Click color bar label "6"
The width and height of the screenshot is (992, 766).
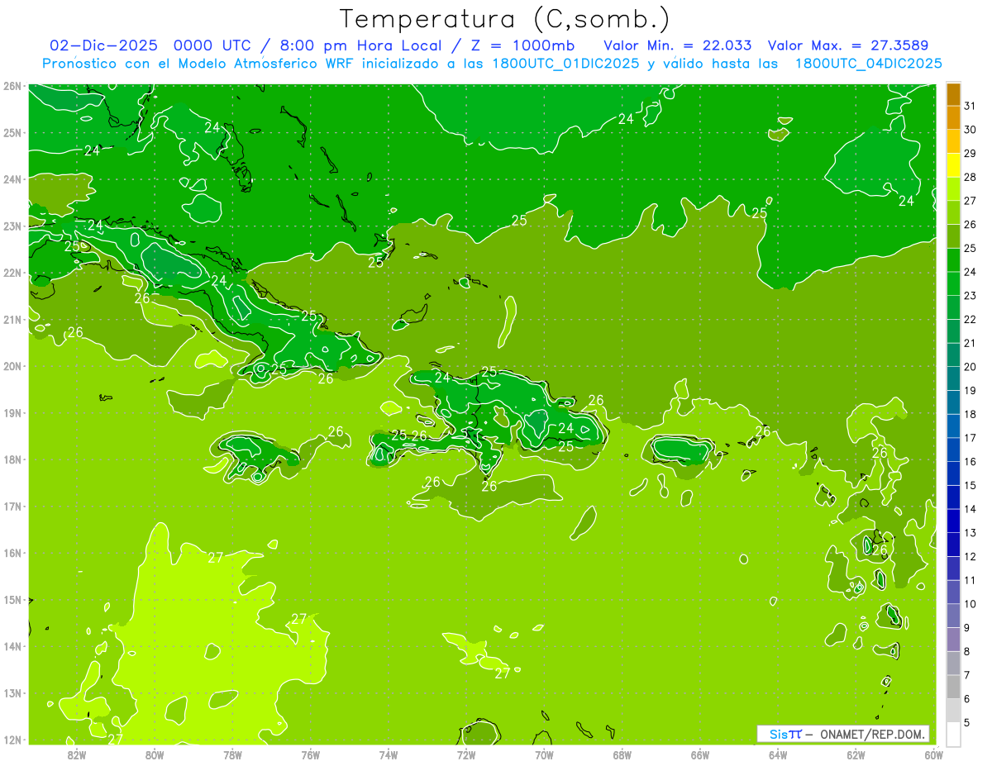point(967,699)
